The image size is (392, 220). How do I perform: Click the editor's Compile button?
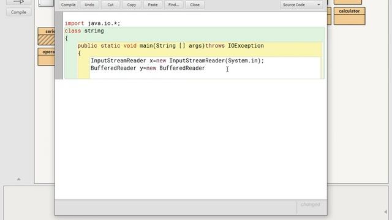click(68, 5)
